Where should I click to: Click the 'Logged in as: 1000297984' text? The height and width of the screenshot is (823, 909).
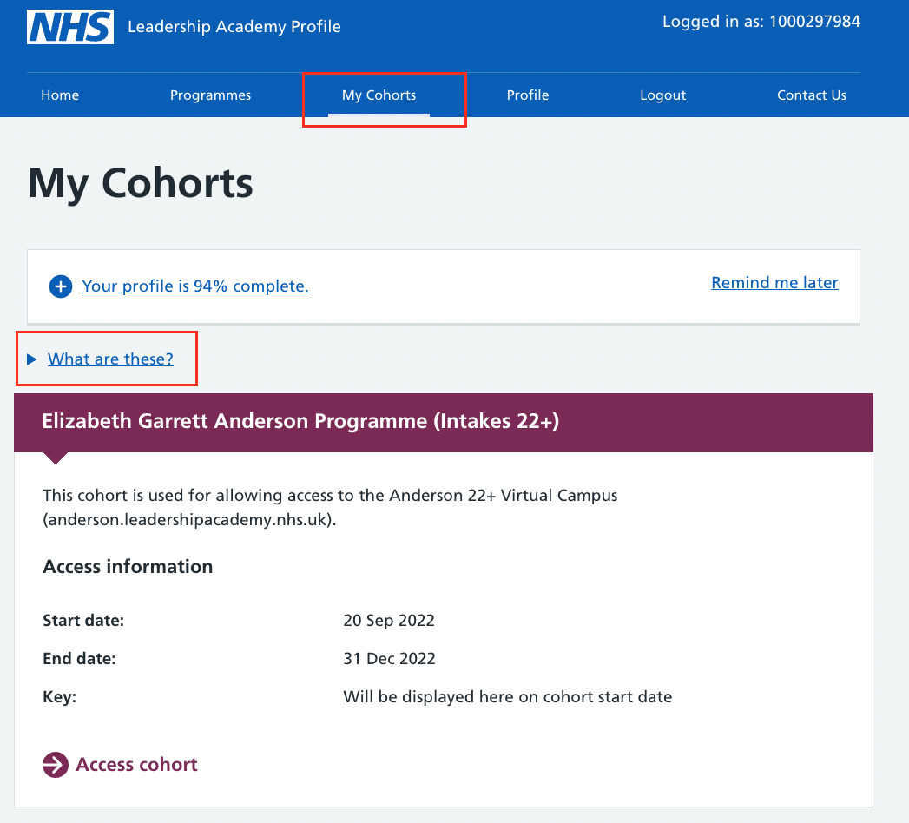pos(761,22)
